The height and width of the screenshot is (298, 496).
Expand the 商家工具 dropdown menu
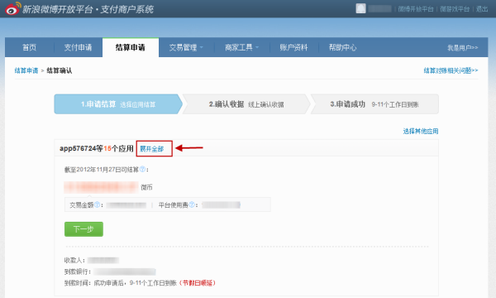tap(241, 47)
